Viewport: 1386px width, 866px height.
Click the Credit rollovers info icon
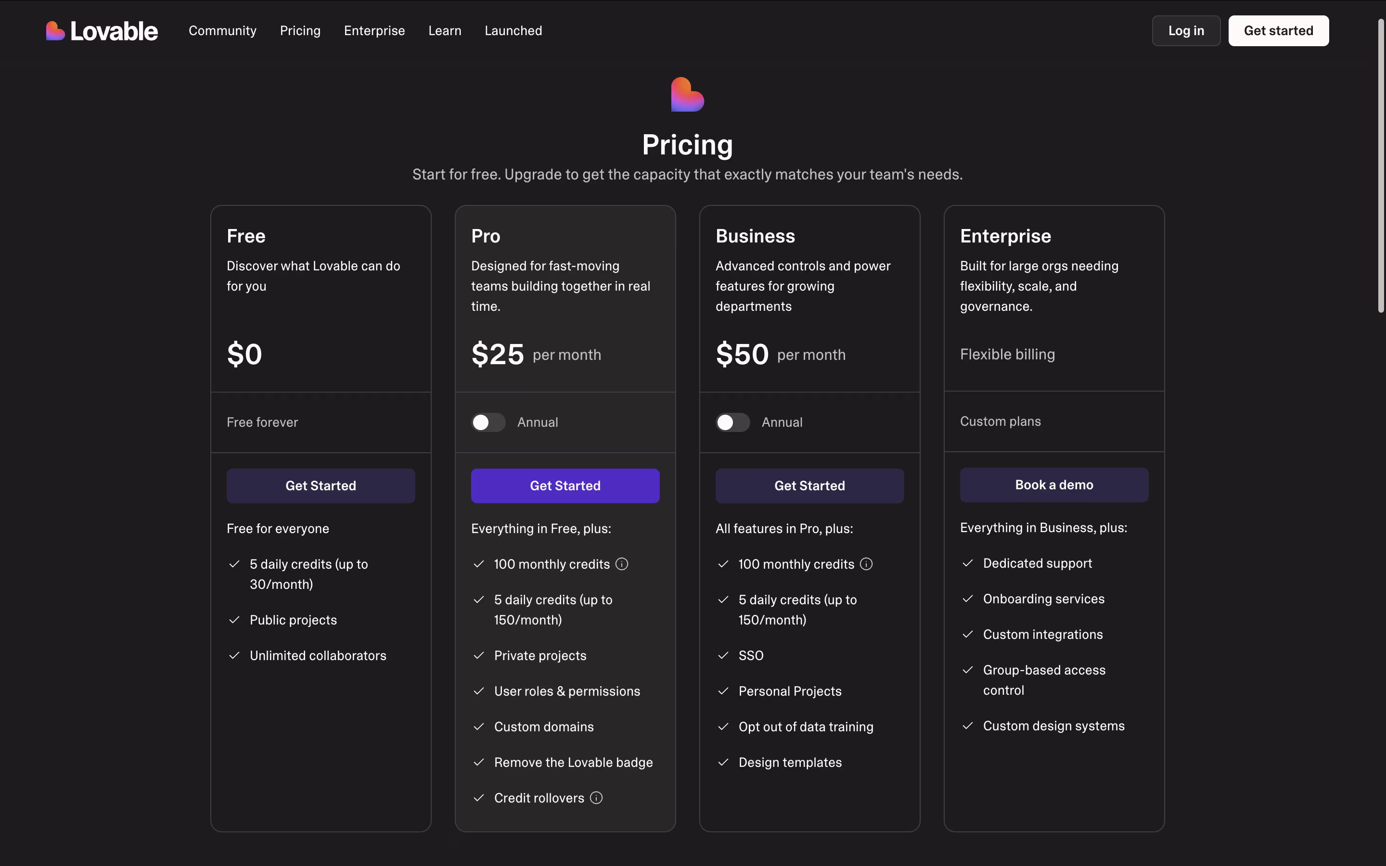(596, 798)
